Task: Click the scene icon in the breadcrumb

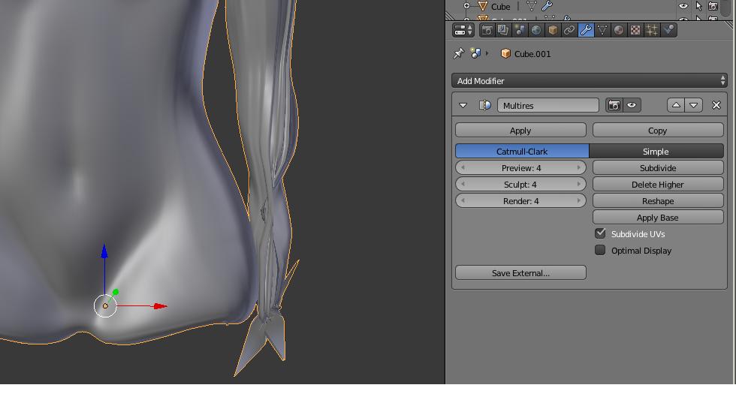Action: pyautogui.click(x=476, y=53)
